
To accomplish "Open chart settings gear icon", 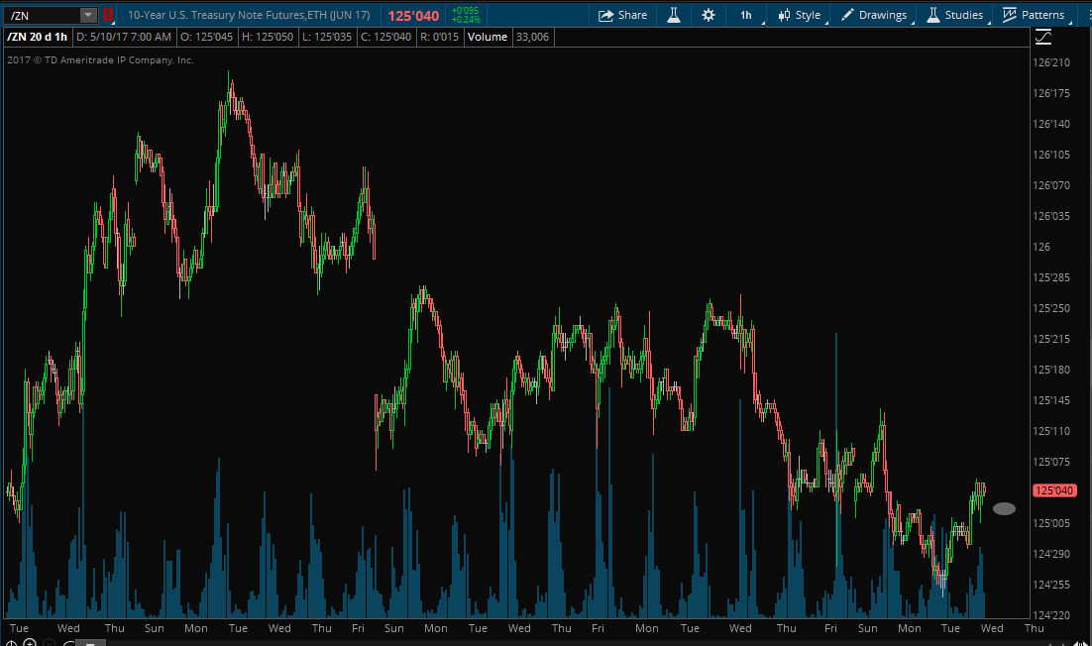I will click(x=709, y=15).
